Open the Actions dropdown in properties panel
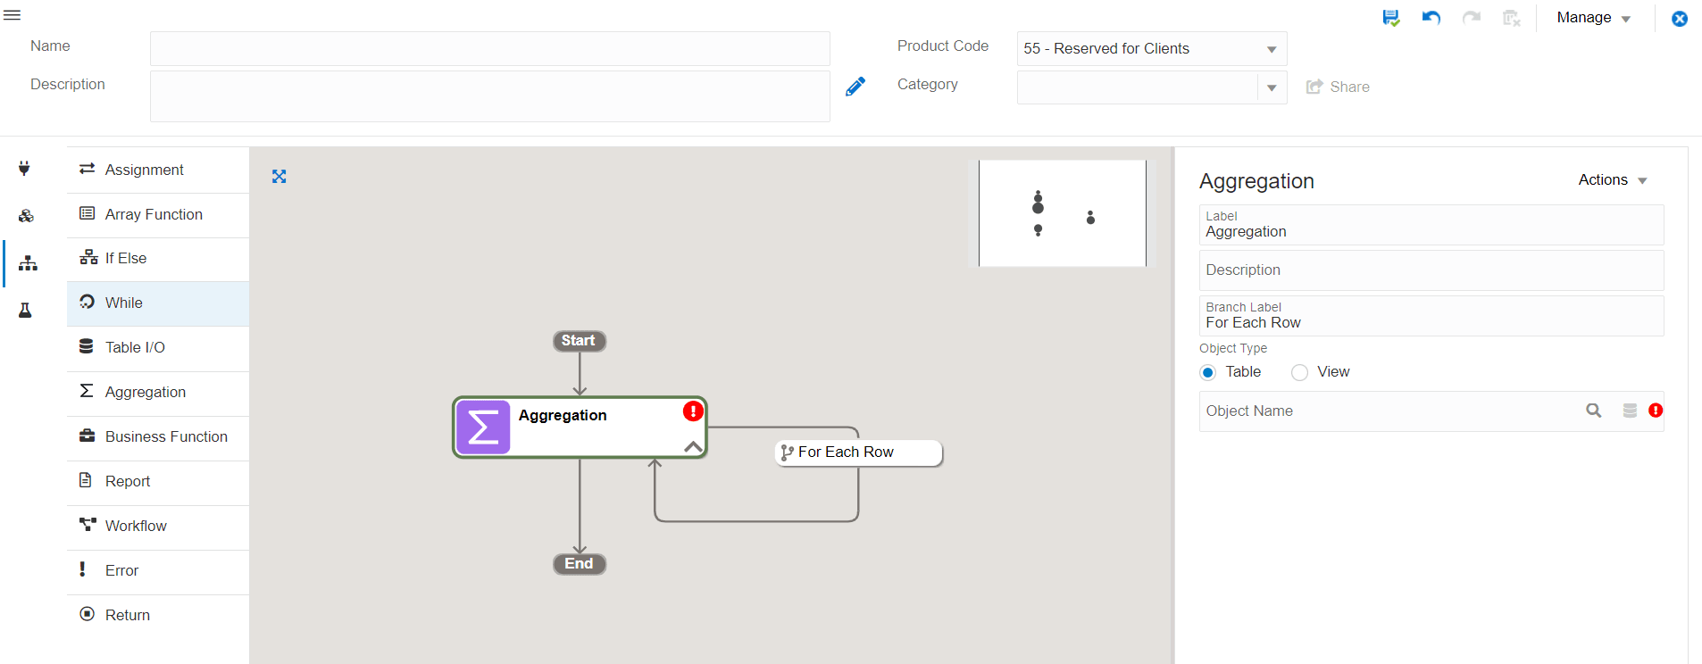The width and height of the screenshot is (1702, 664). [x=1613, y=180]
